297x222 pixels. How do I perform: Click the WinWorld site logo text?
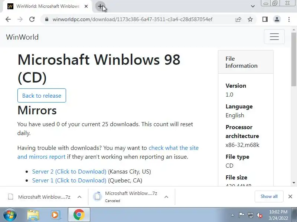(x=22, y=37)
